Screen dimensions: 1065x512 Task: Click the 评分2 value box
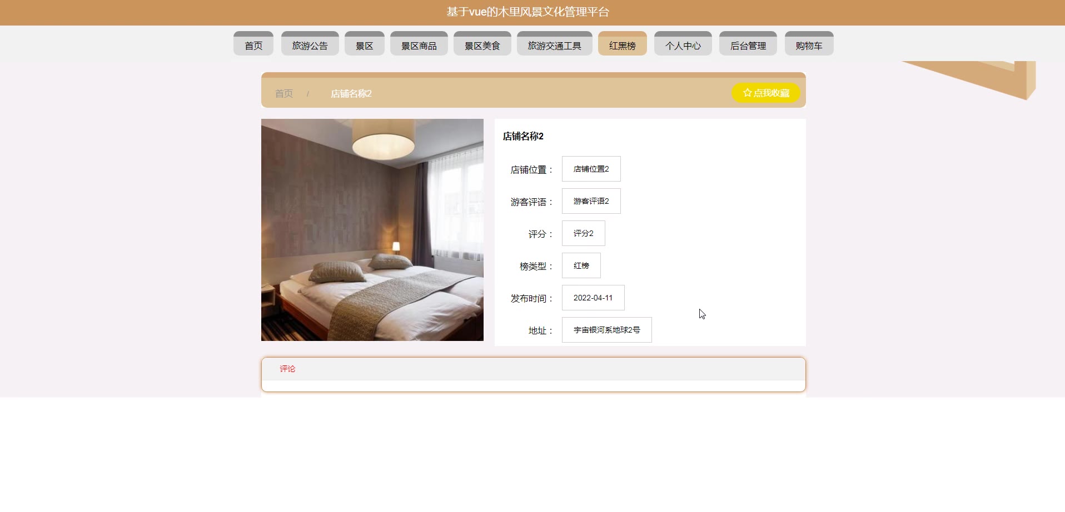[x=583, y=233]
